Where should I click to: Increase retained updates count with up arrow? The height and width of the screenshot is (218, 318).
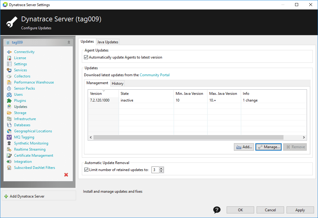pos(161,168)
